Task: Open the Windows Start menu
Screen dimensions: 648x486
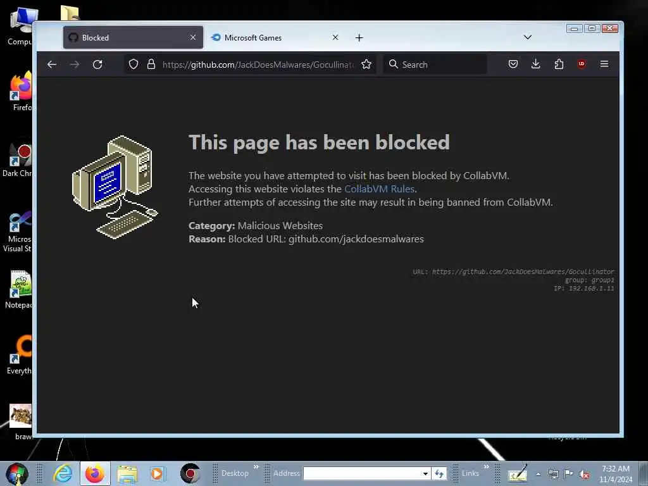Action: click(x=17, y=473)
